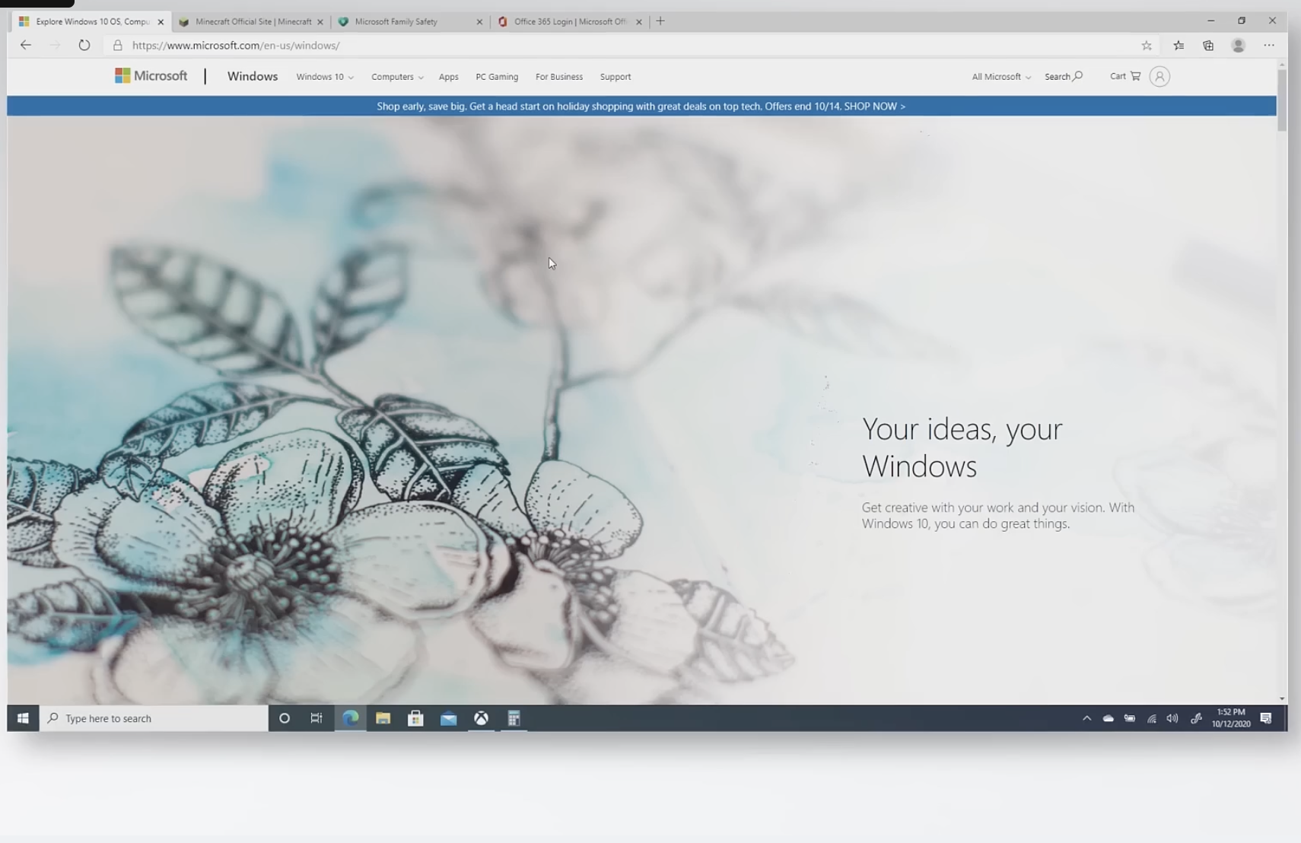1301x843 pixels.
Task: Open the Apps nav item
Action: click(448, 77)
